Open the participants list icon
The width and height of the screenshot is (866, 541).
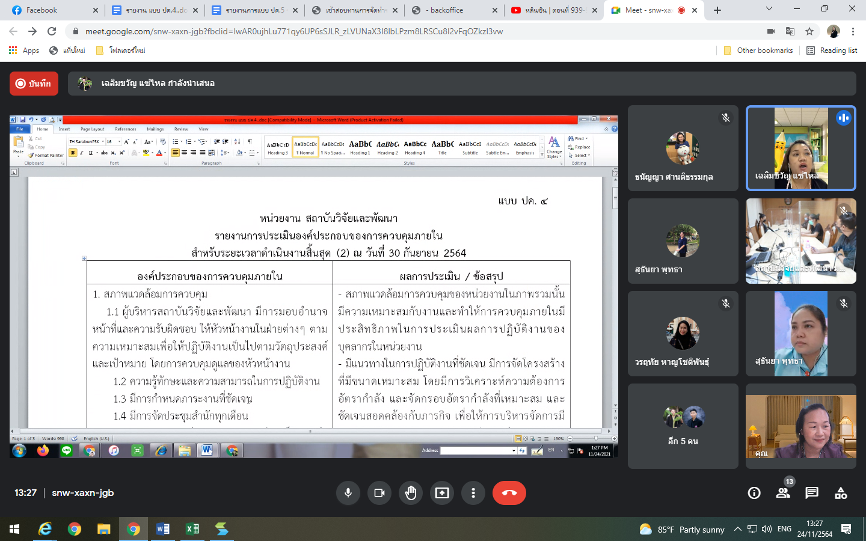(783, 493)
